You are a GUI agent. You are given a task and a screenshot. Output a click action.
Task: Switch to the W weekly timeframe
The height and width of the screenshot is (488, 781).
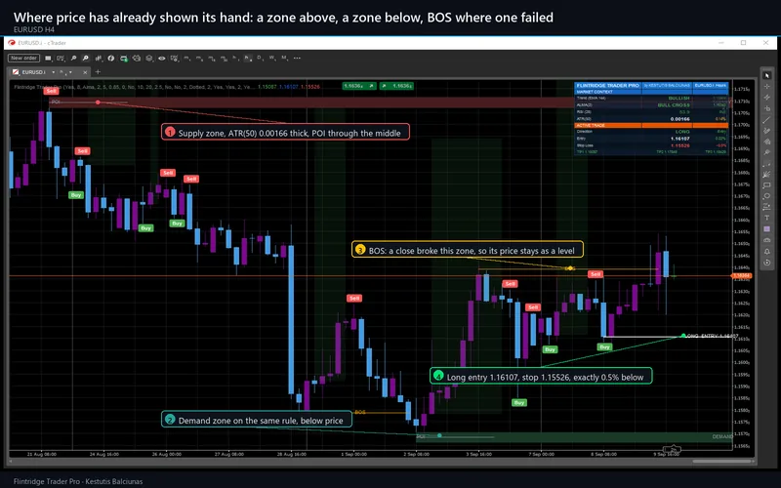point(272,58)
